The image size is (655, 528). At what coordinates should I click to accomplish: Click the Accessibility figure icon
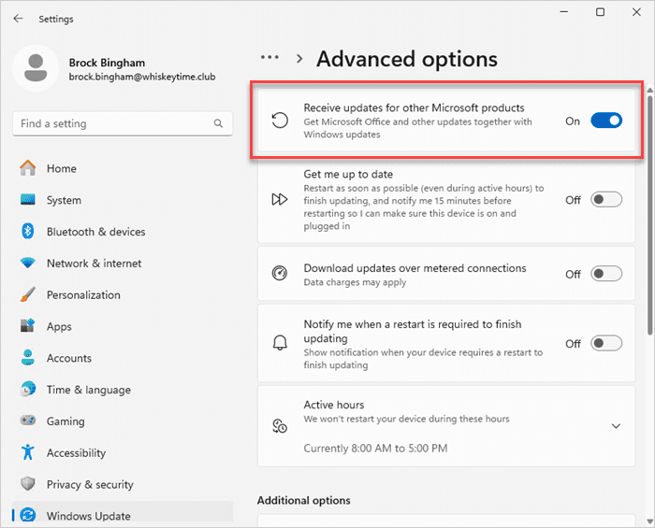(27, 452)
